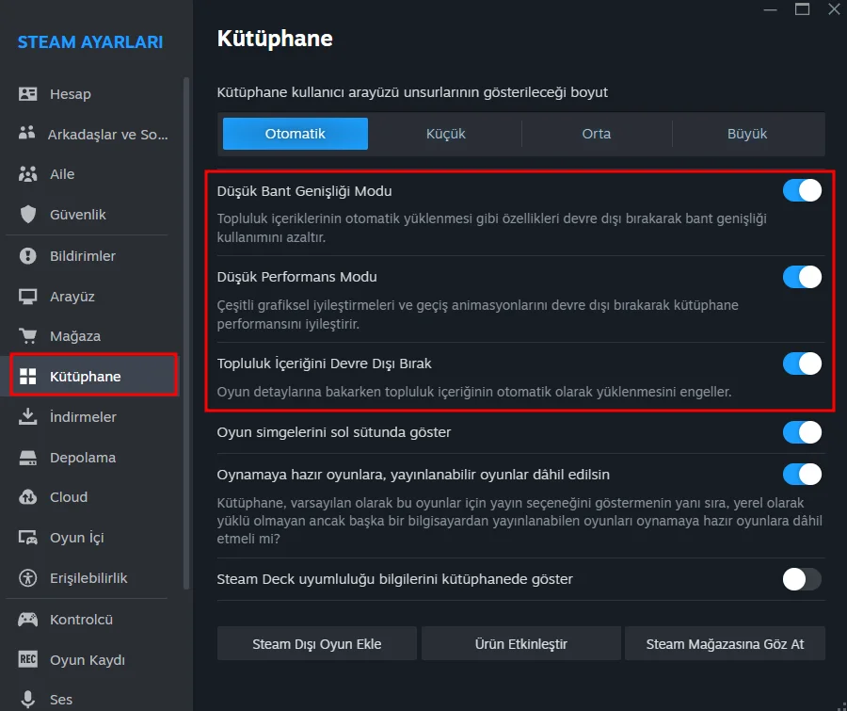Open Hesap settings via its card icon
The height and width of the screenshot is (711, 847).
28,94
